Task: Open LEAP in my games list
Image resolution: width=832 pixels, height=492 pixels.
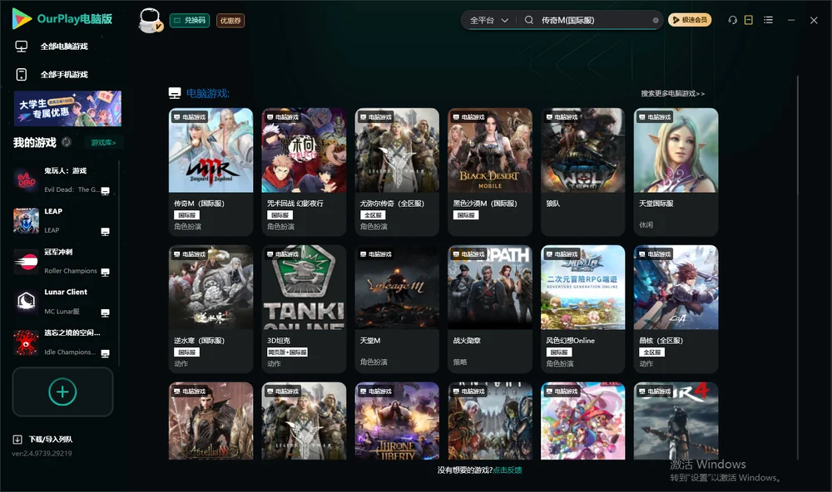Action: [x=62, y=220]
